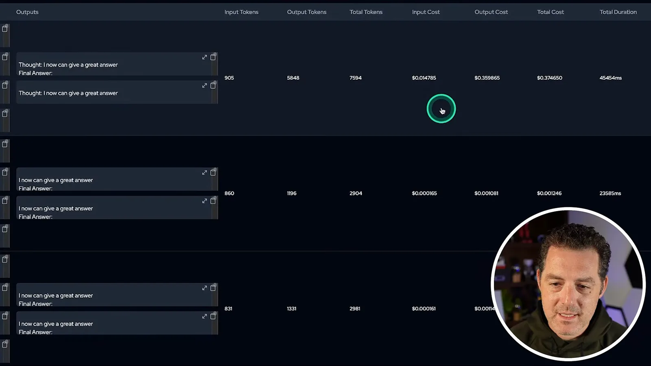Click the $0.000165 input cost value
The image size is (651, 366).
424,193
